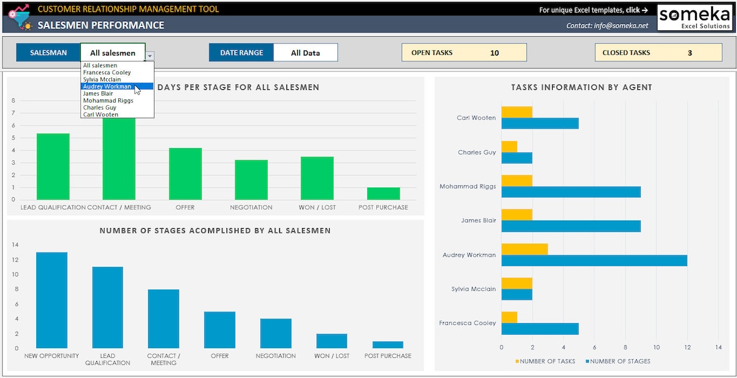Image resolution: width=737 pixels, height=378 pixels.
Task: Click the CRM tool icon in the top-left header
Action: tap(21, 17)
